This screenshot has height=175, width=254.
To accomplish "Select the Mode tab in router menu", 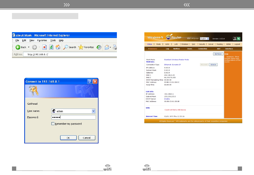I will 158,44.
